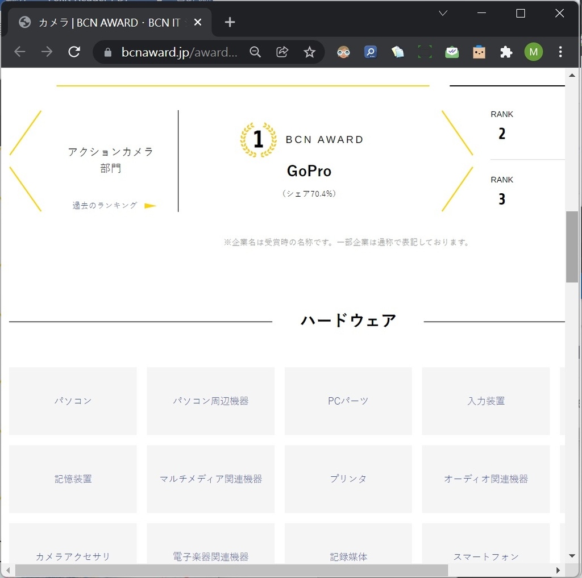The height and width of the screenshot is (578, 582).
Task: Open the 記憶装置 category
Action: point(73,479)
